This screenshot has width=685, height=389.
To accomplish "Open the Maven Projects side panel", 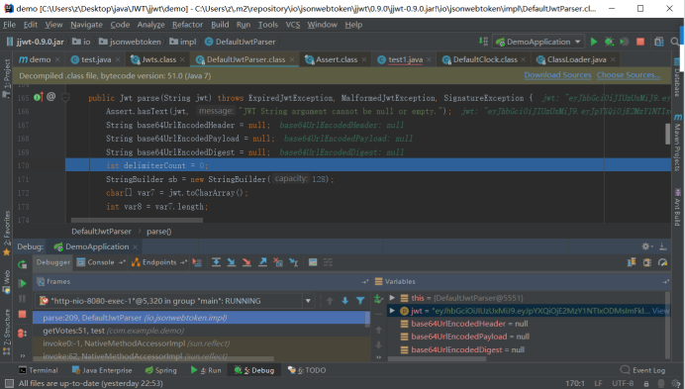I will point(677,143).
